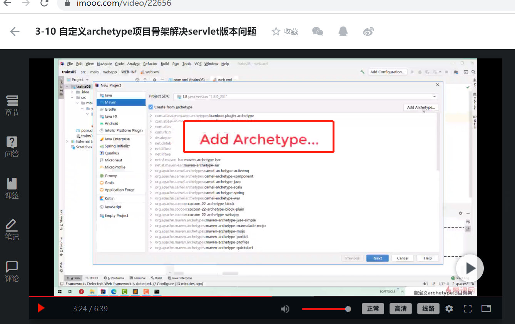The width and height of the screenshot is (515, 324).
Task: Toggle the Create from archetype checkbox
Action: coord(151,107)
